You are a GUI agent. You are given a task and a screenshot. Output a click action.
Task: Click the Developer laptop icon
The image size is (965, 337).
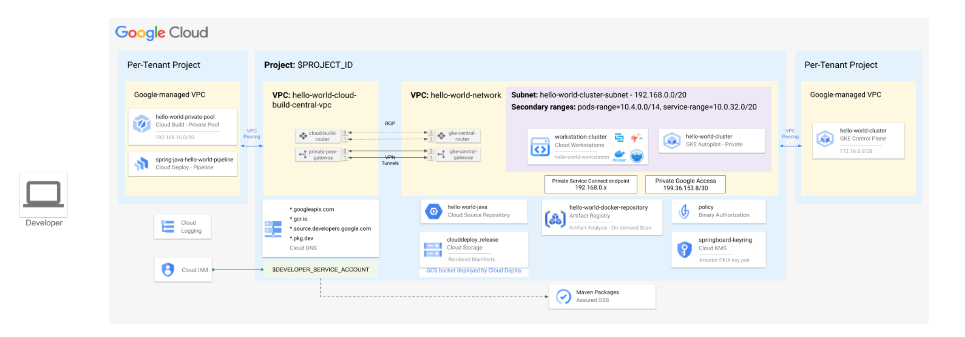click(44, 194)
